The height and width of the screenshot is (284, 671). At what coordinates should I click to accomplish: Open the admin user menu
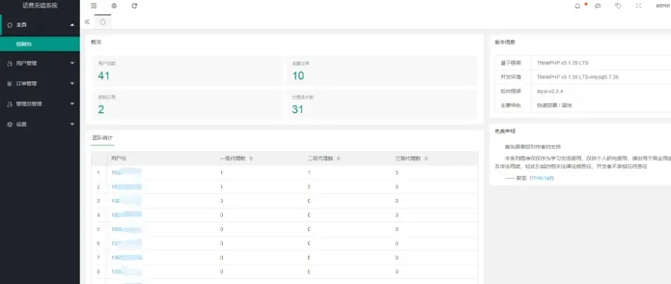click(663, 6)
